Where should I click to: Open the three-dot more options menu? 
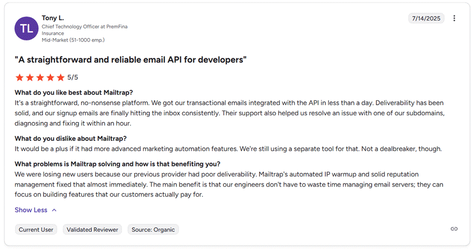click(x=454, y=18)
